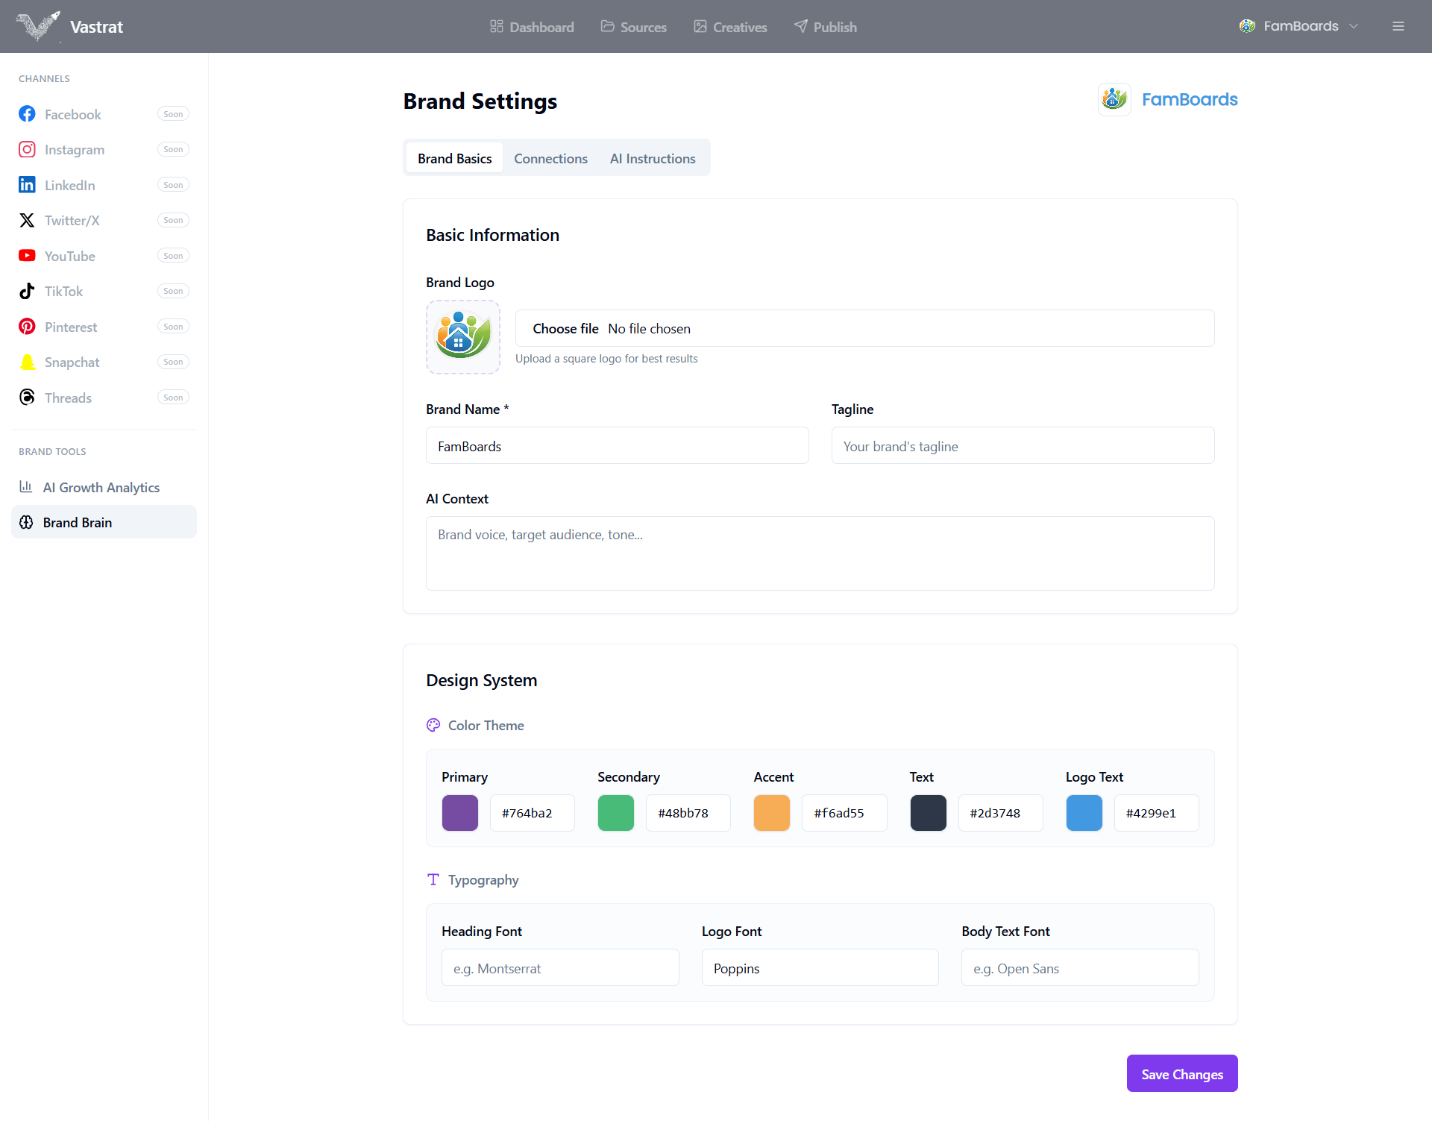Open the Dashboard menu item

coord(532,27)
